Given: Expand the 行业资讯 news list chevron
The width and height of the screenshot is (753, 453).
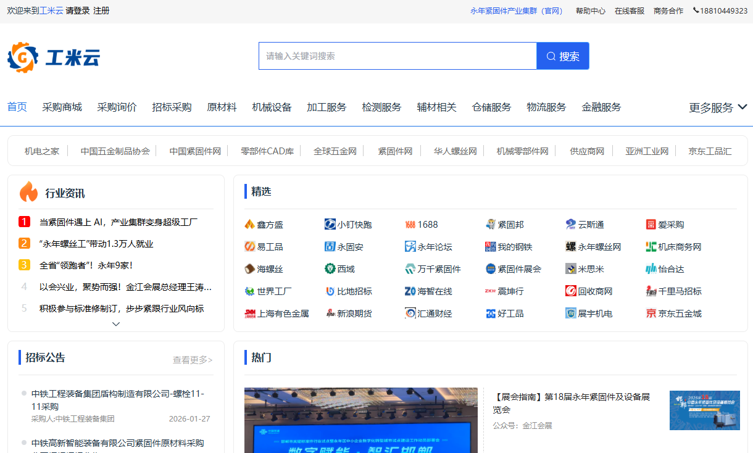Looking at the screenshot, I should point(116,324).
